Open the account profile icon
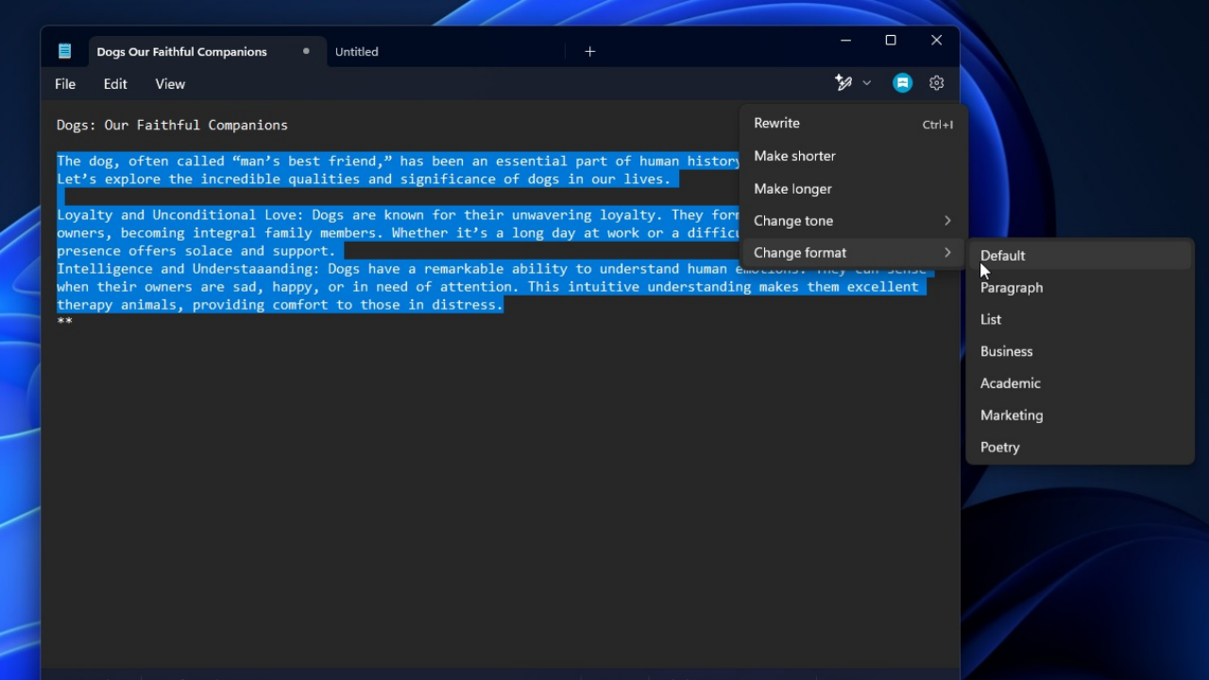This screenshot has width=1209, height=680. pyautogui.click(x=902, y=83)
